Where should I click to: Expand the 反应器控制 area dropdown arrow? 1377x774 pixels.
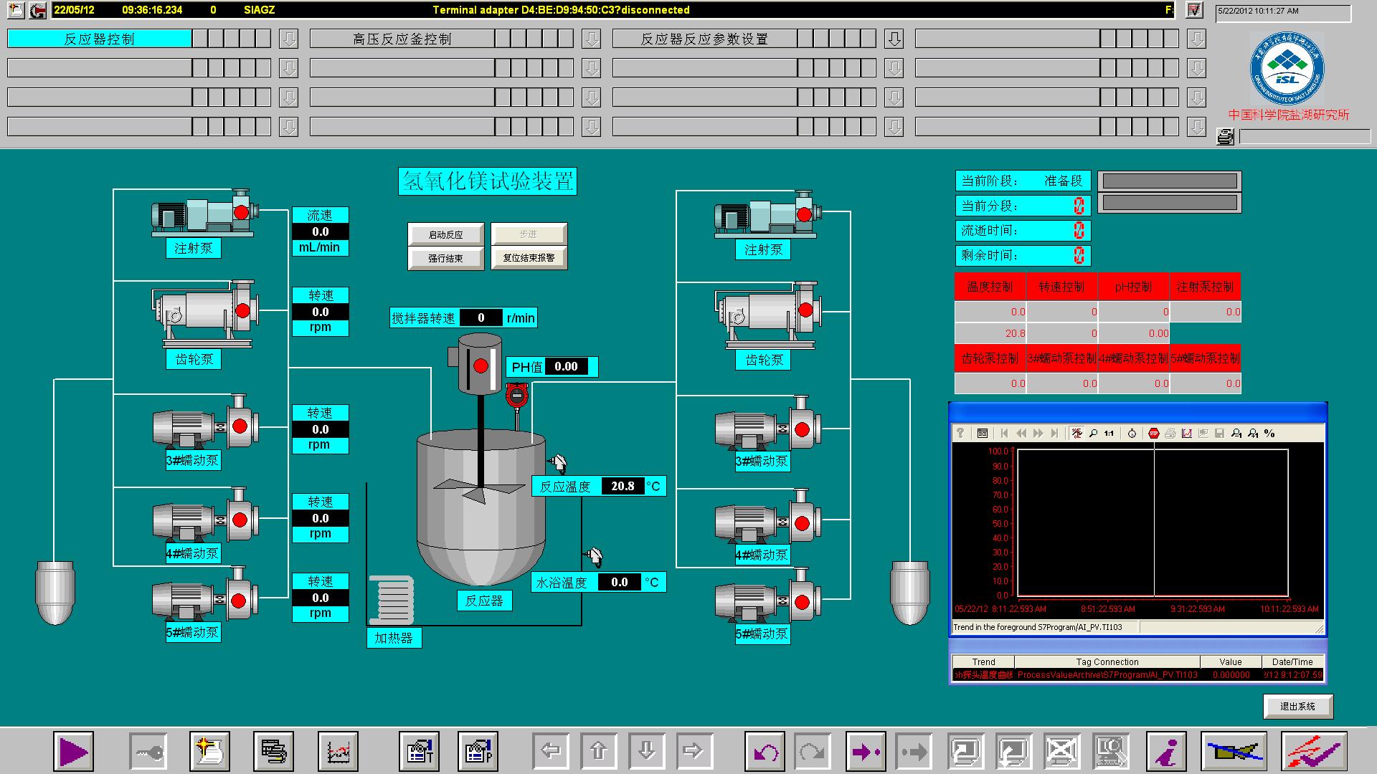tap(289, 39)
